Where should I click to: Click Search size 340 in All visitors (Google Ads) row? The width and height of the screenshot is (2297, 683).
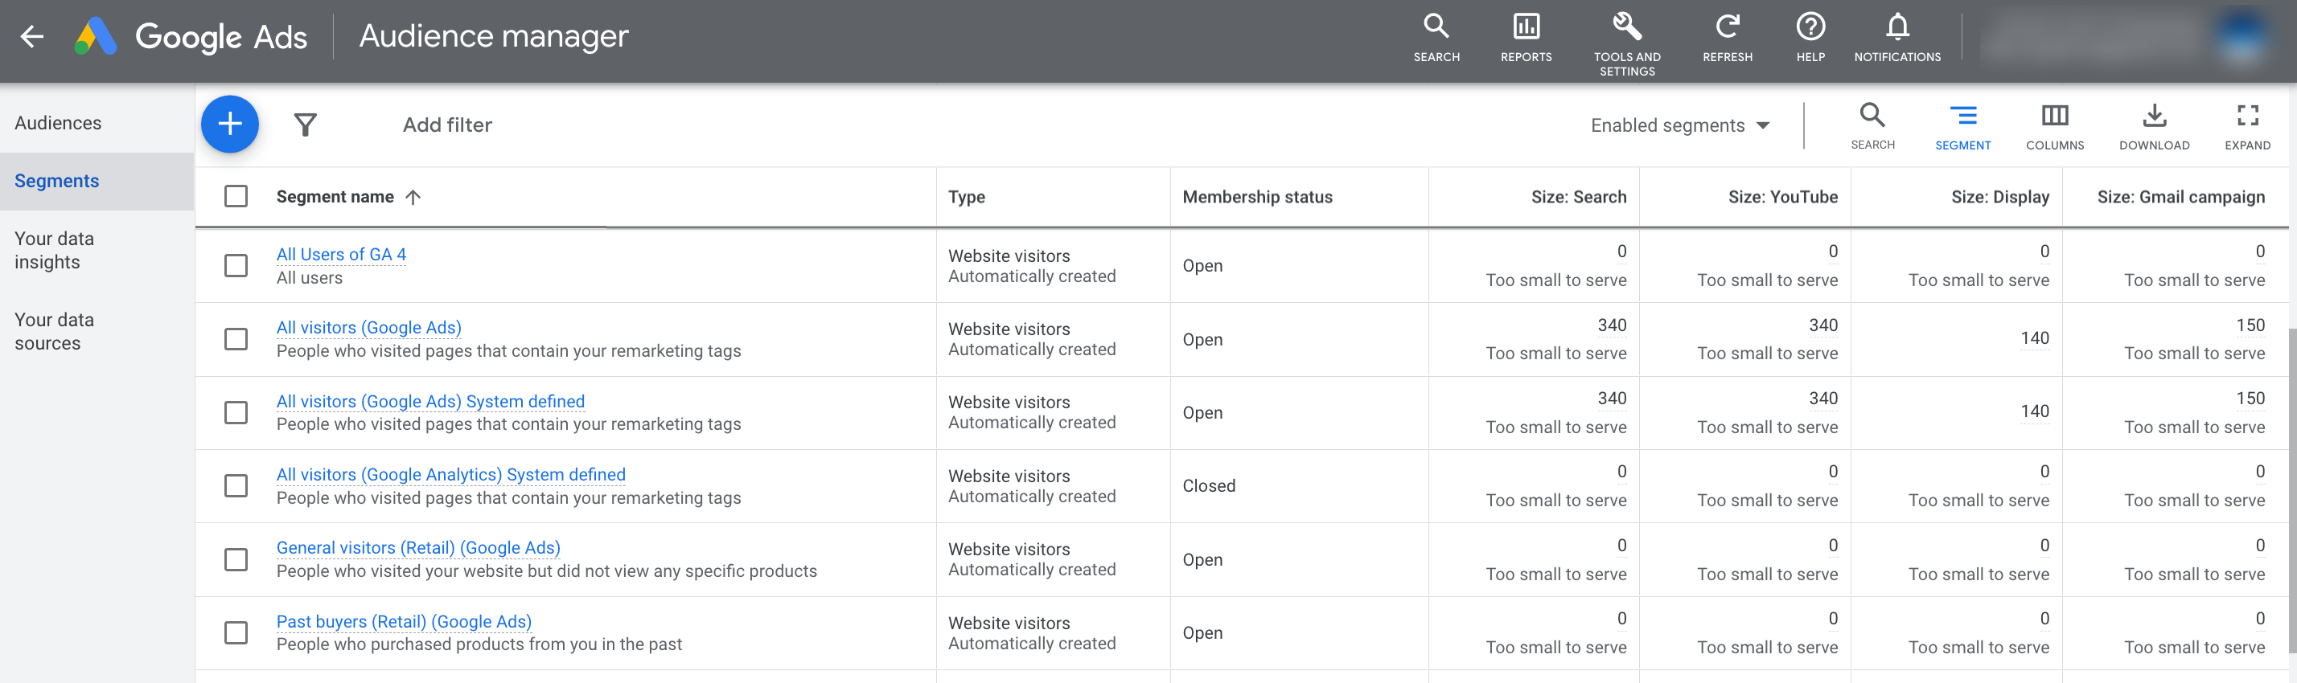1611,325
